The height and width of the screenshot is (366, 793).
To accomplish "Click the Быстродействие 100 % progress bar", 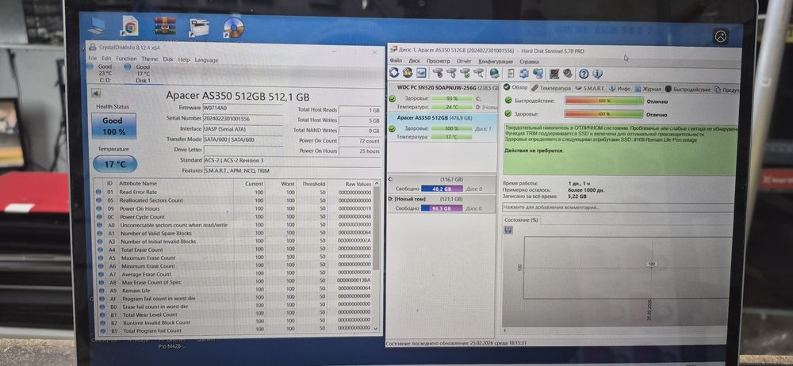I will [x=603, y=101].
